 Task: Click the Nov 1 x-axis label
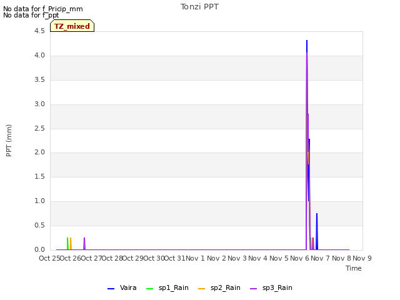(x=196, y=258)
